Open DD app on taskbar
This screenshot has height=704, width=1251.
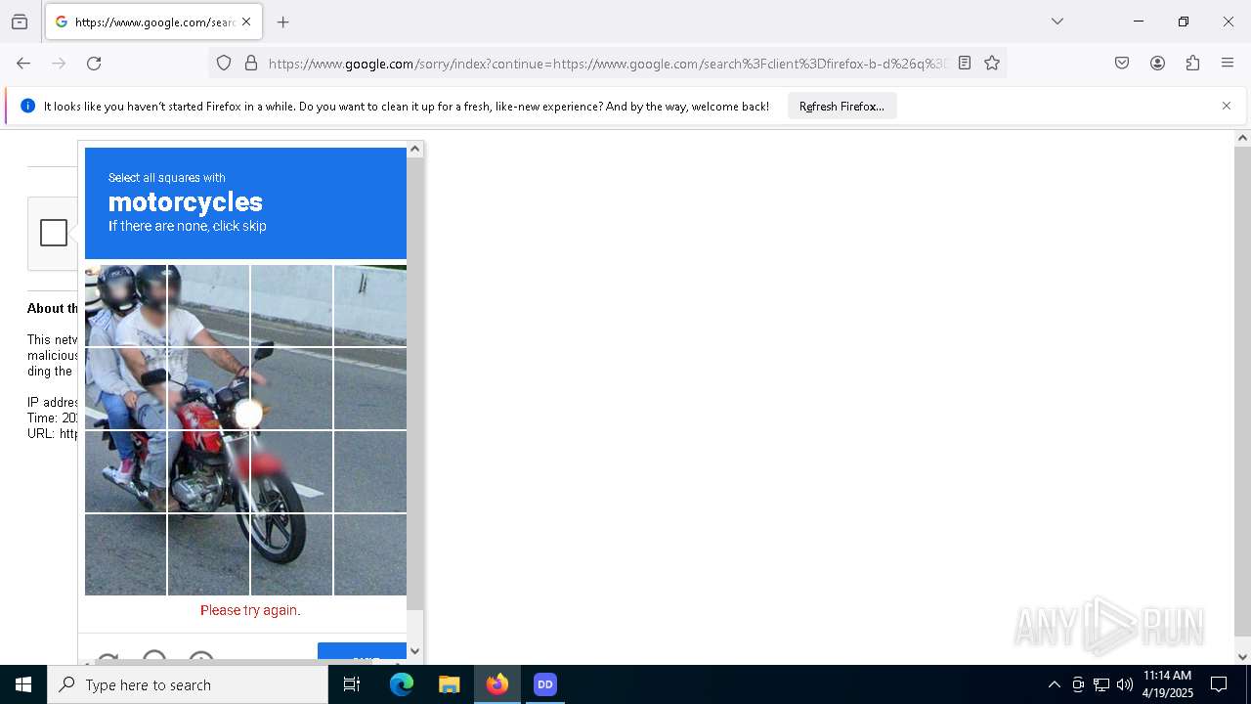[544, 684]
